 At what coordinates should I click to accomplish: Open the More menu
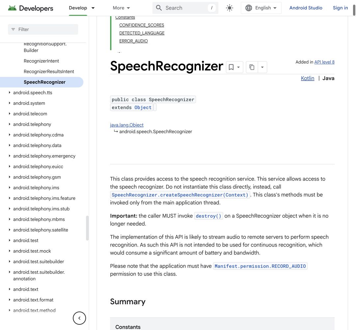121,8
